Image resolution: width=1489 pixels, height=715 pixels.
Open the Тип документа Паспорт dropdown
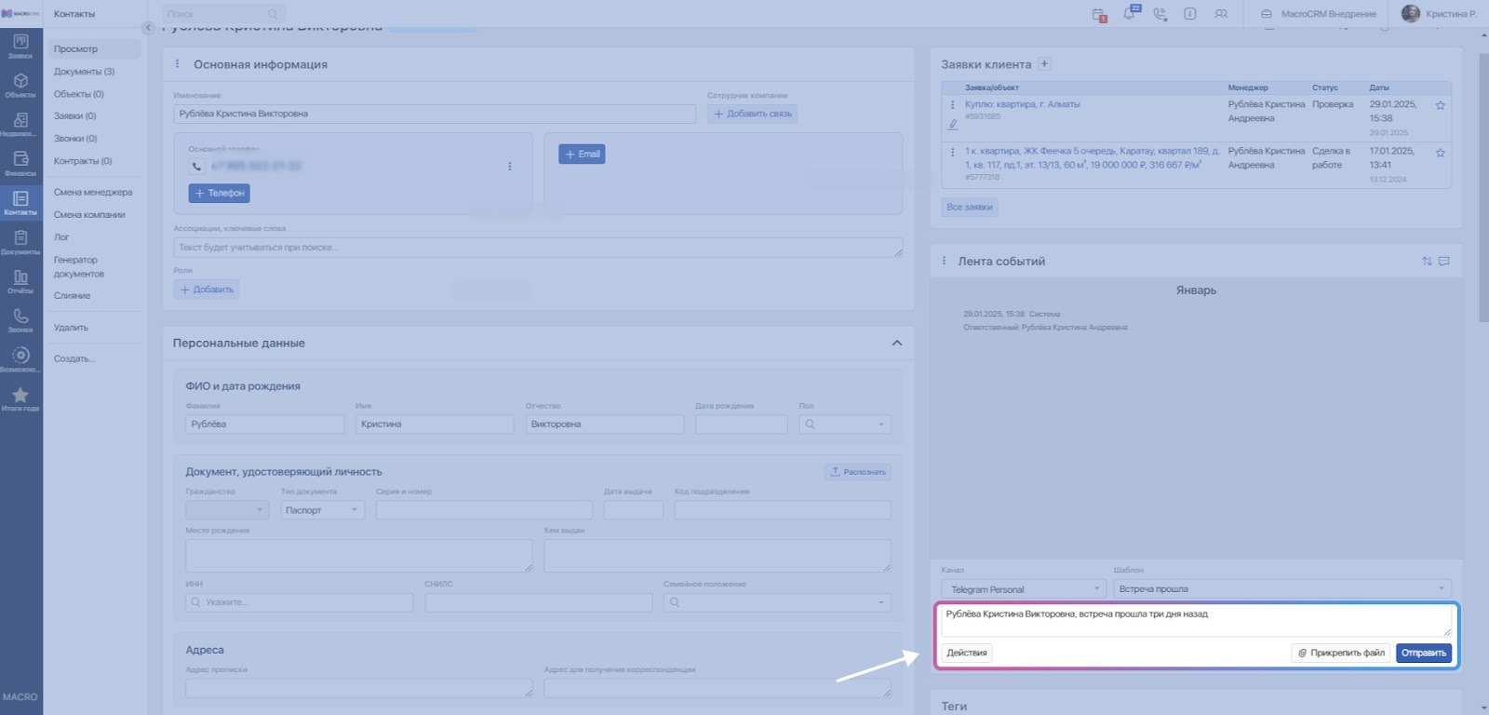click(322, 510)
